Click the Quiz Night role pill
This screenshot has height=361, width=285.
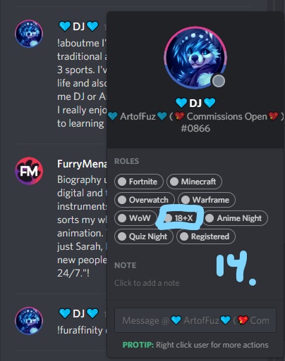pyautogui.click(x=144, y=236)
